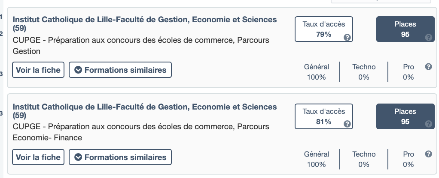439x178 pixels.
Task: Open Places help icon for Economie-Finance
Action: (428, 125)
